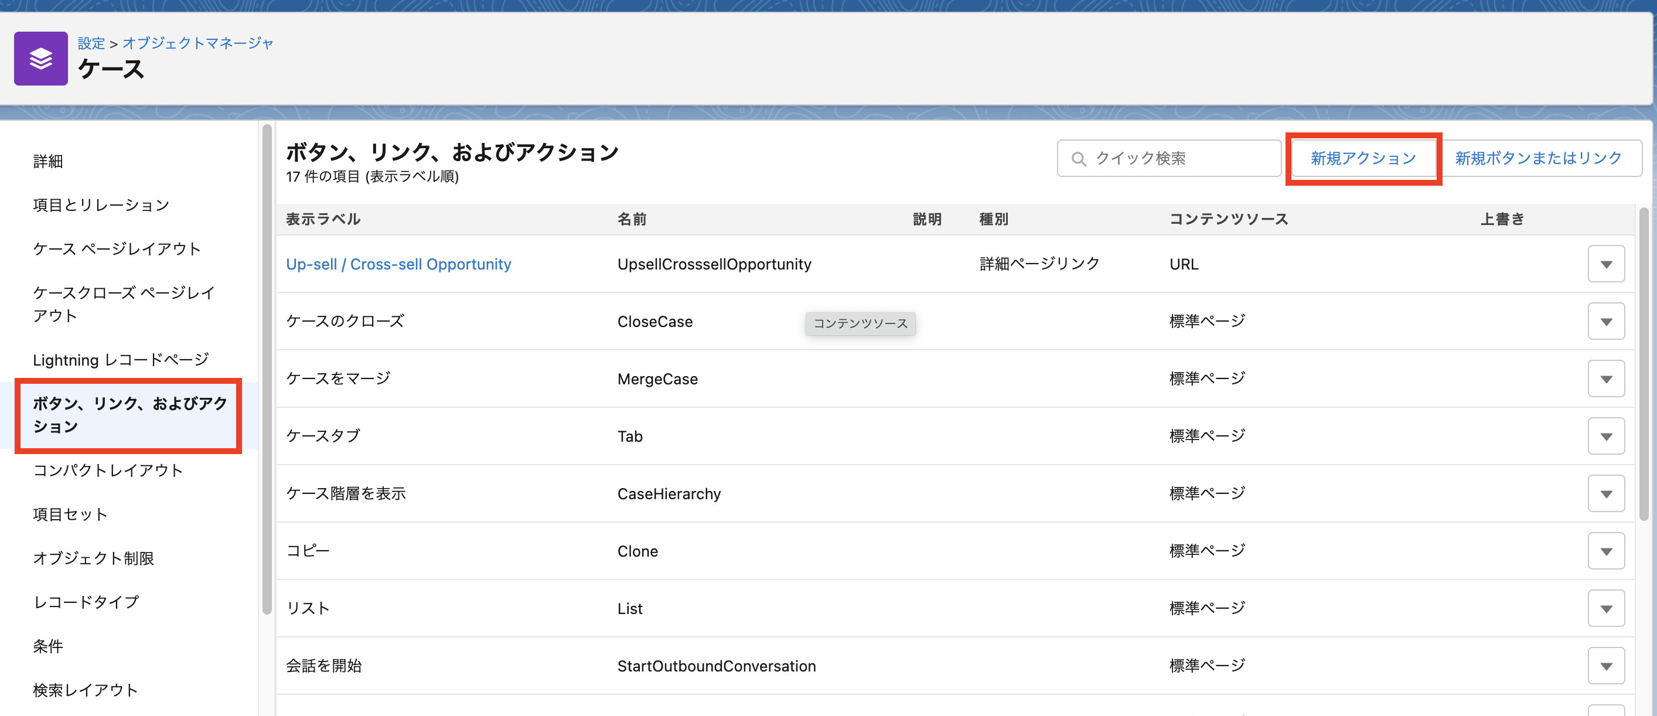The width and height of the screenshot is (1657, 716).
Task: Open レコードタイプ from the sidebar
Action: point(86,602)
